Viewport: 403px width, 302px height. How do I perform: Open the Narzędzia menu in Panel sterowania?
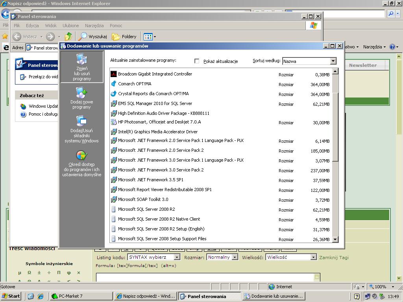click(94, 26)
